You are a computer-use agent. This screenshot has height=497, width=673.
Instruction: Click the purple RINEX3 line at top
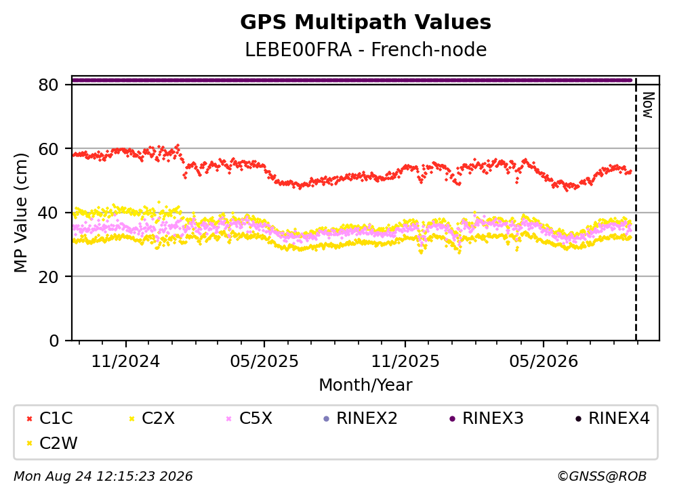[x=352, y=80]
